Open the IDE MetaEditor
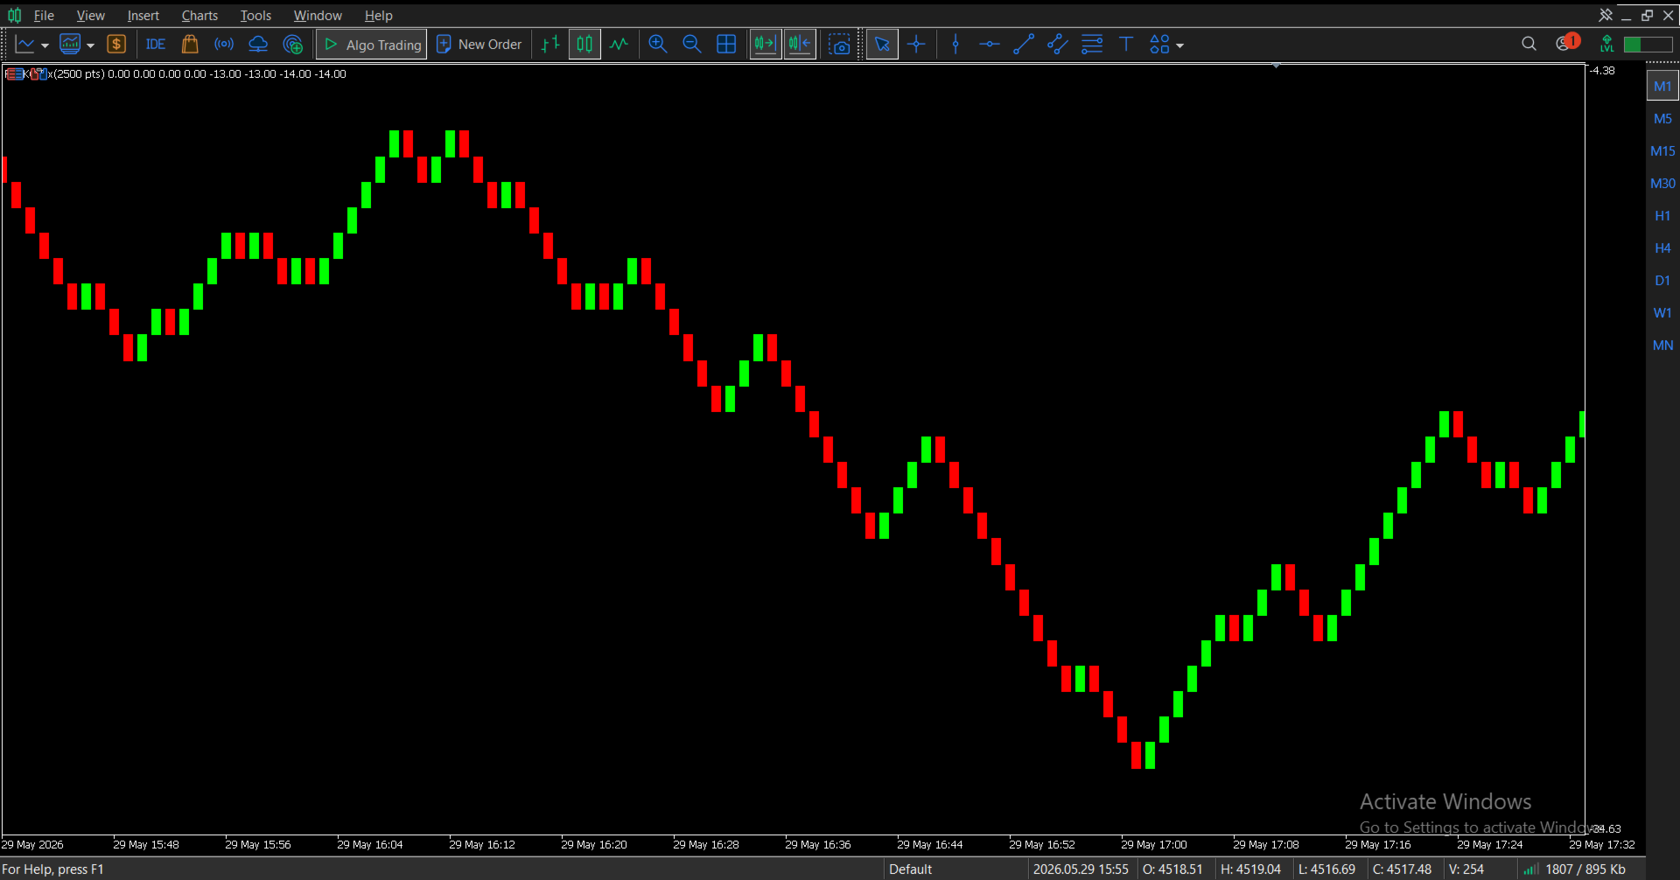The width and height of the screenshot is (1680, 880). [x=156, y=45]
